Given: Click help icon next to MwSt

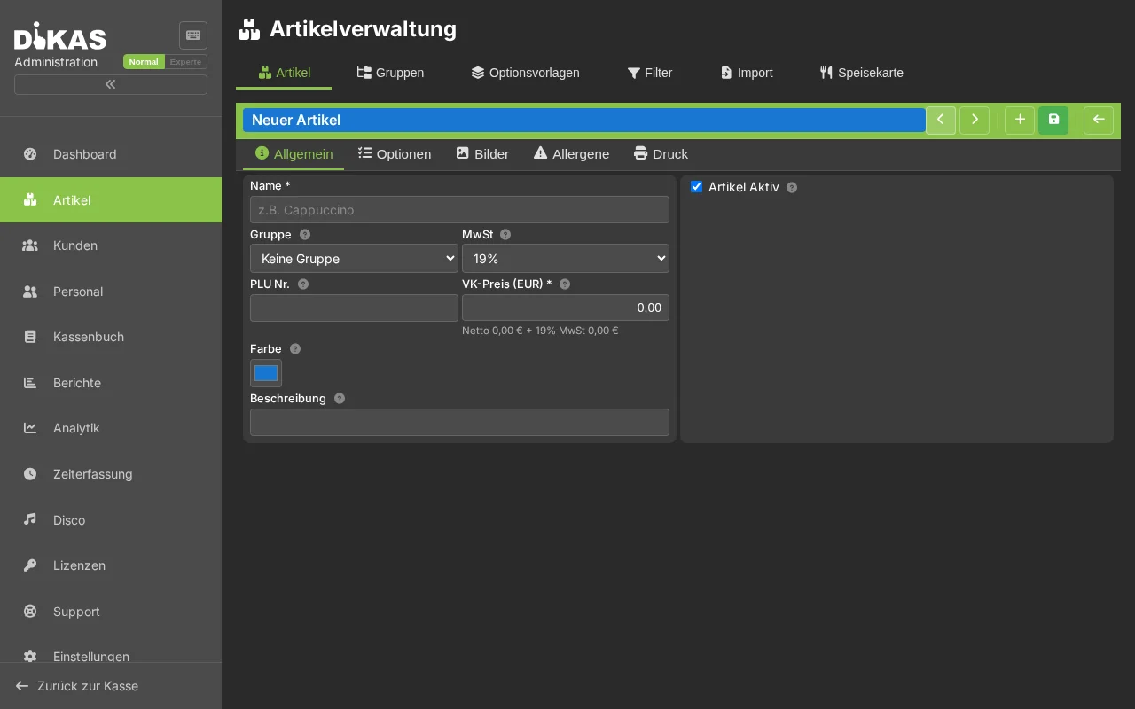Looking at the screenshot, I should pyautogui.click(x=505, y=235).
